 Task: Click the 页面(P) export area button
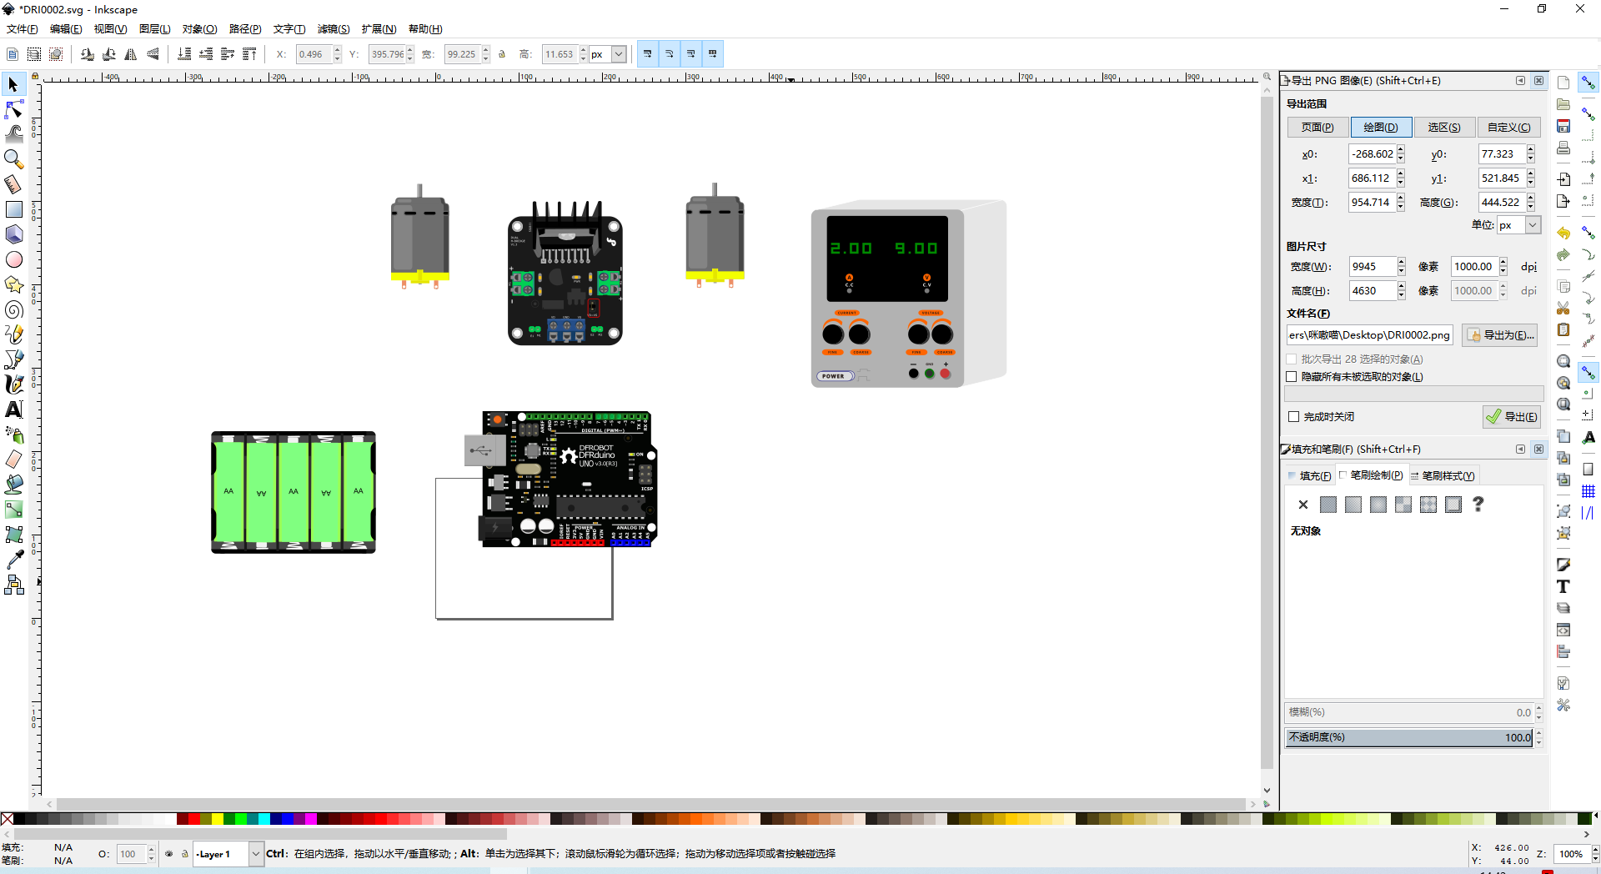(x=1317, y=128)
